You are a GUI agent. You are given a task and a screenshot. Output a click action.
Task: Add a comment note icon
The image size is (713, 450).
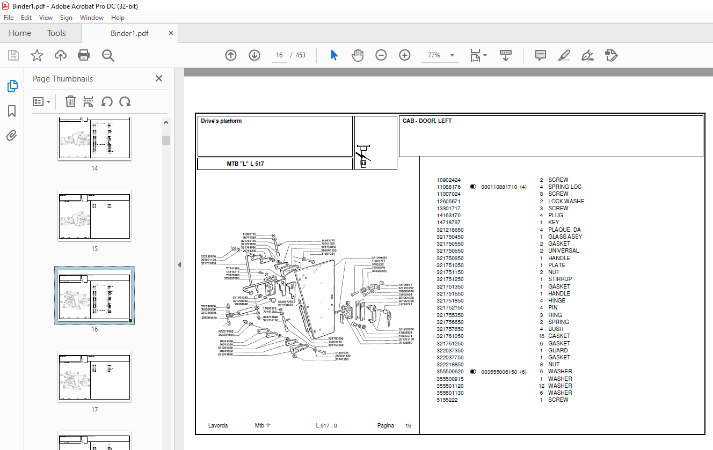pyautogui.click(x=541, y=55)
